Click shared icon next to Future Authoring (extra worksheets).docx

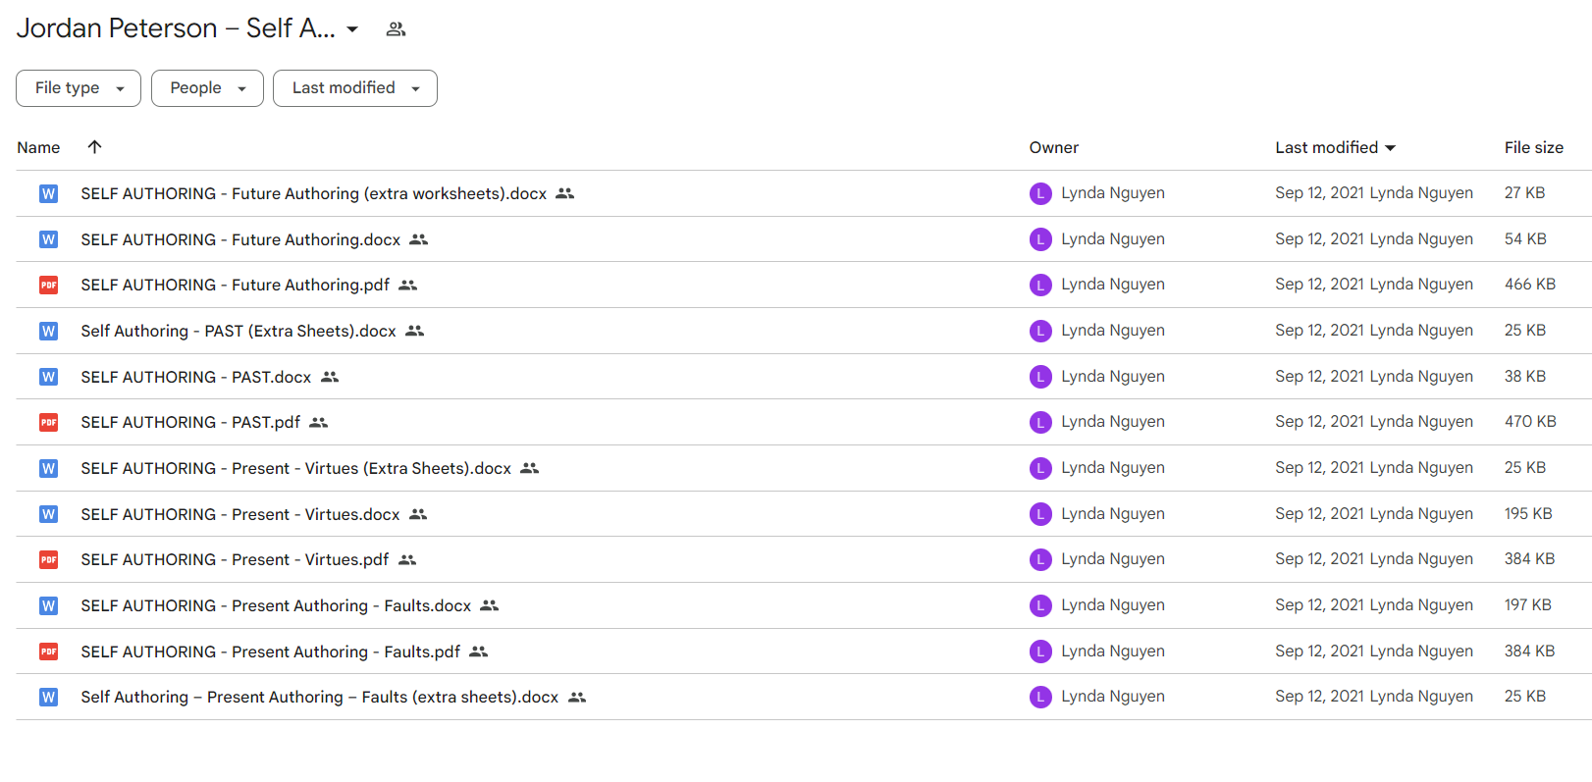(x=564, y=193)
